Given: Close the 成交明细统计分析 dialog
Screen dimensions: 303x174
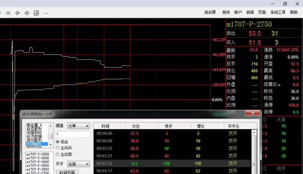Looking at the screenshot, I should pyautogui.click(x=252, y=113).
